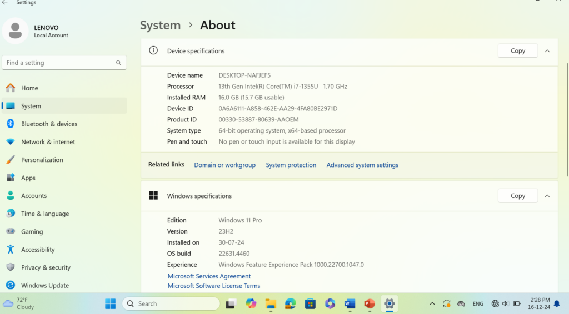Image resolution: width=569 pixels, height=314 pixels.
Task: Copy the Device specifications
Action: (517, 51)
